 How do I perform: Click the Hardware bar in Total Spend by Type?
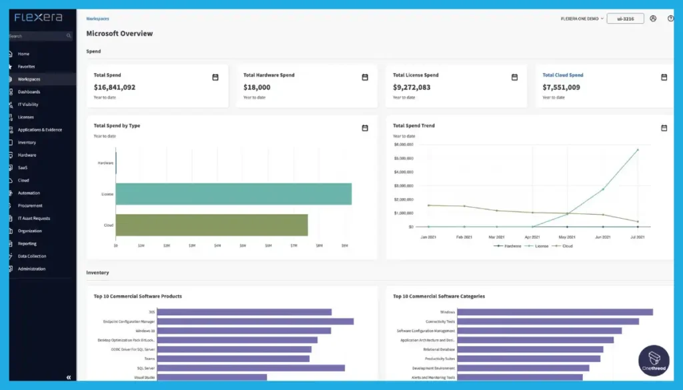[116, 163]
